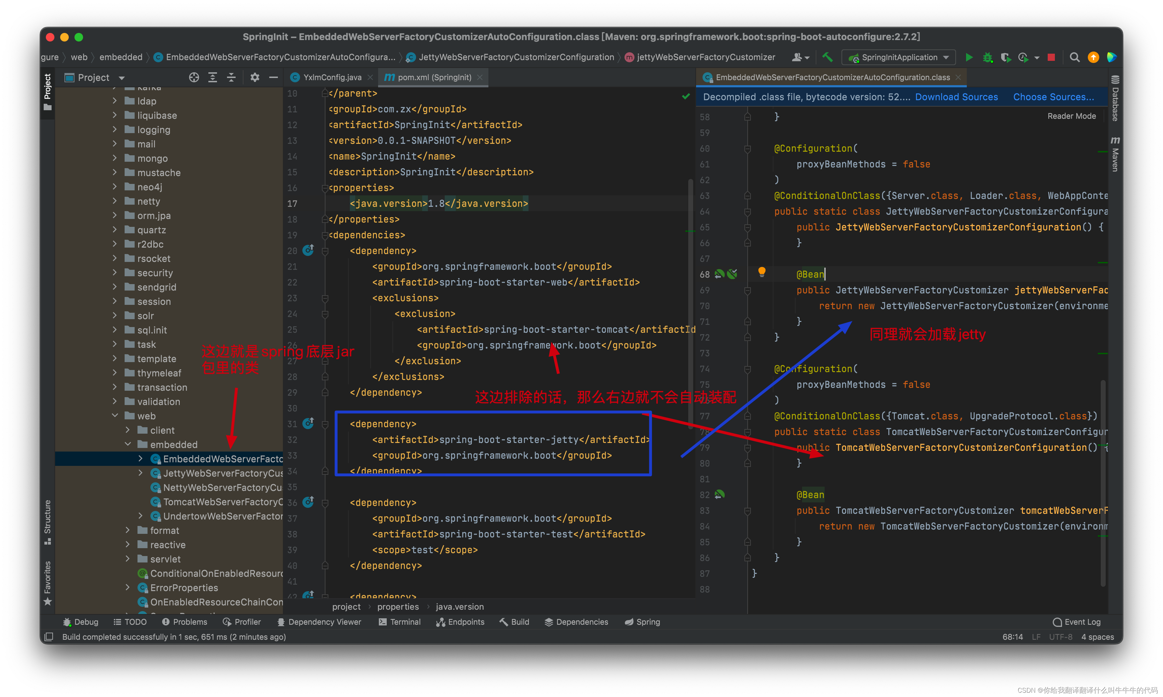Image resolution: width=1163 pixels, height=697 pixels.
Task: Open the Terminal tool window
Action: click(x=399, y=622)
